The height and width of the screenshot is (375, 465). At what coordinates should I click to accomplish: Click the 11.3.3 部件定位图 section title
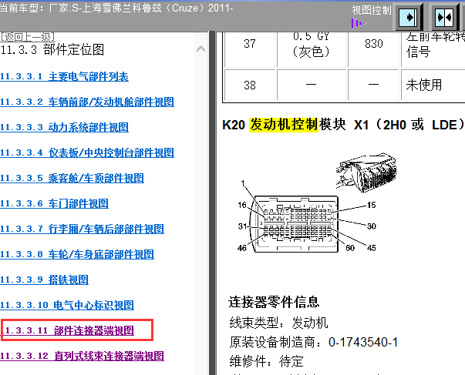coord(52,50)
